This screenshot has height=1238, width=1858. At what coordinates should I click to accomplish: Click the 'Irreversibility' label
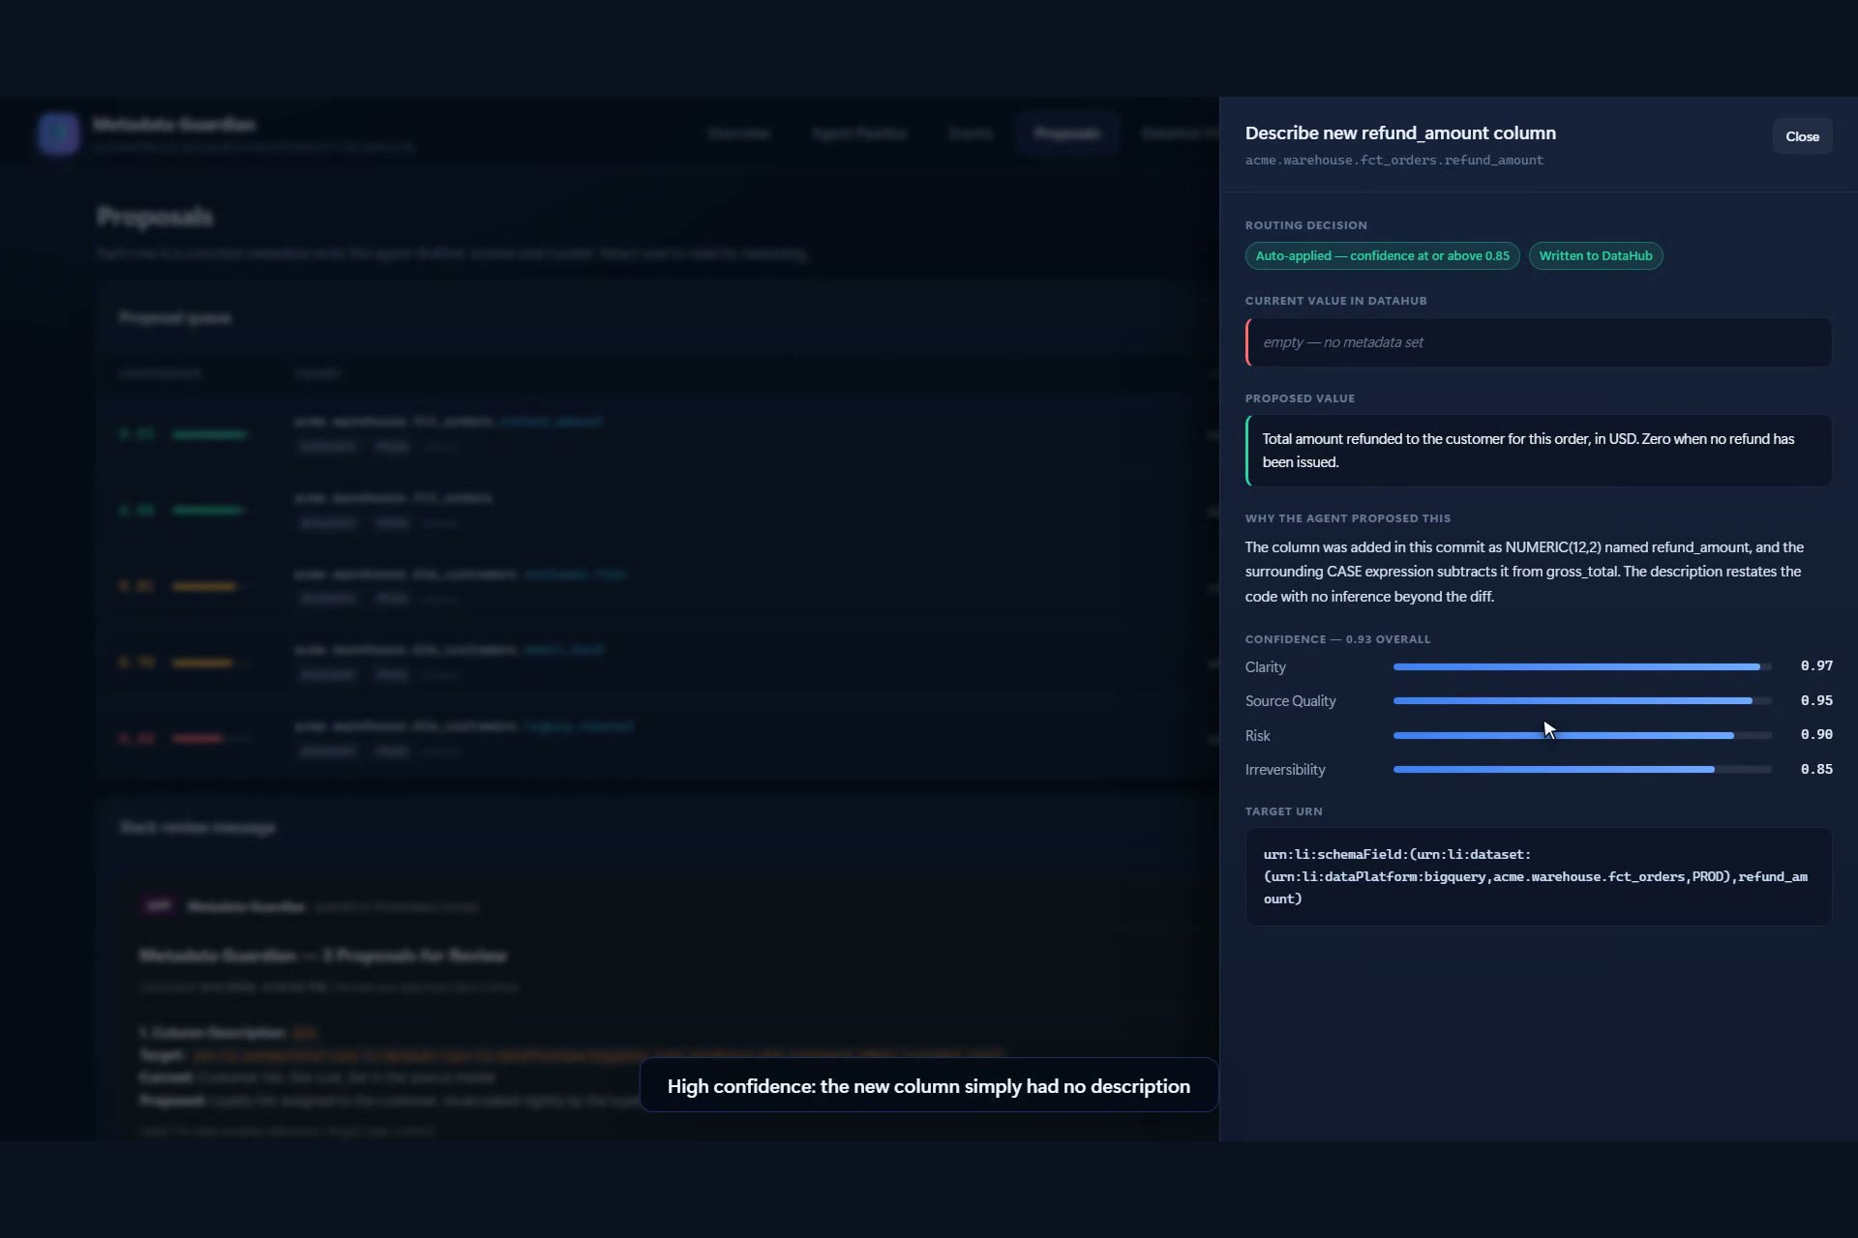[x=1285, y=770]
